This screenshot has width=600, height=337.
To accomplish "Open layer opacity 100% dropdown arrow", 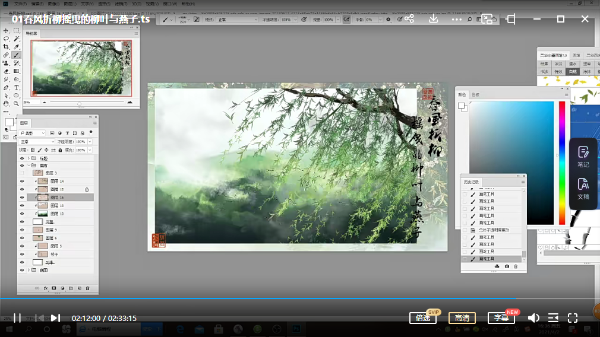I will (90, 142).
